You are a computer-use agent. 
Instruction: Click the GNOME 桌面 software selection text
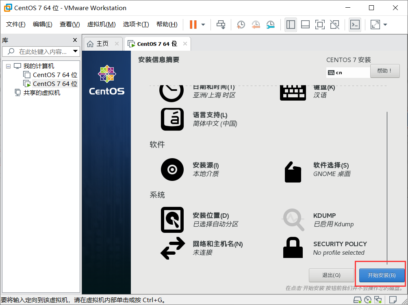click(x=332, y=174)
